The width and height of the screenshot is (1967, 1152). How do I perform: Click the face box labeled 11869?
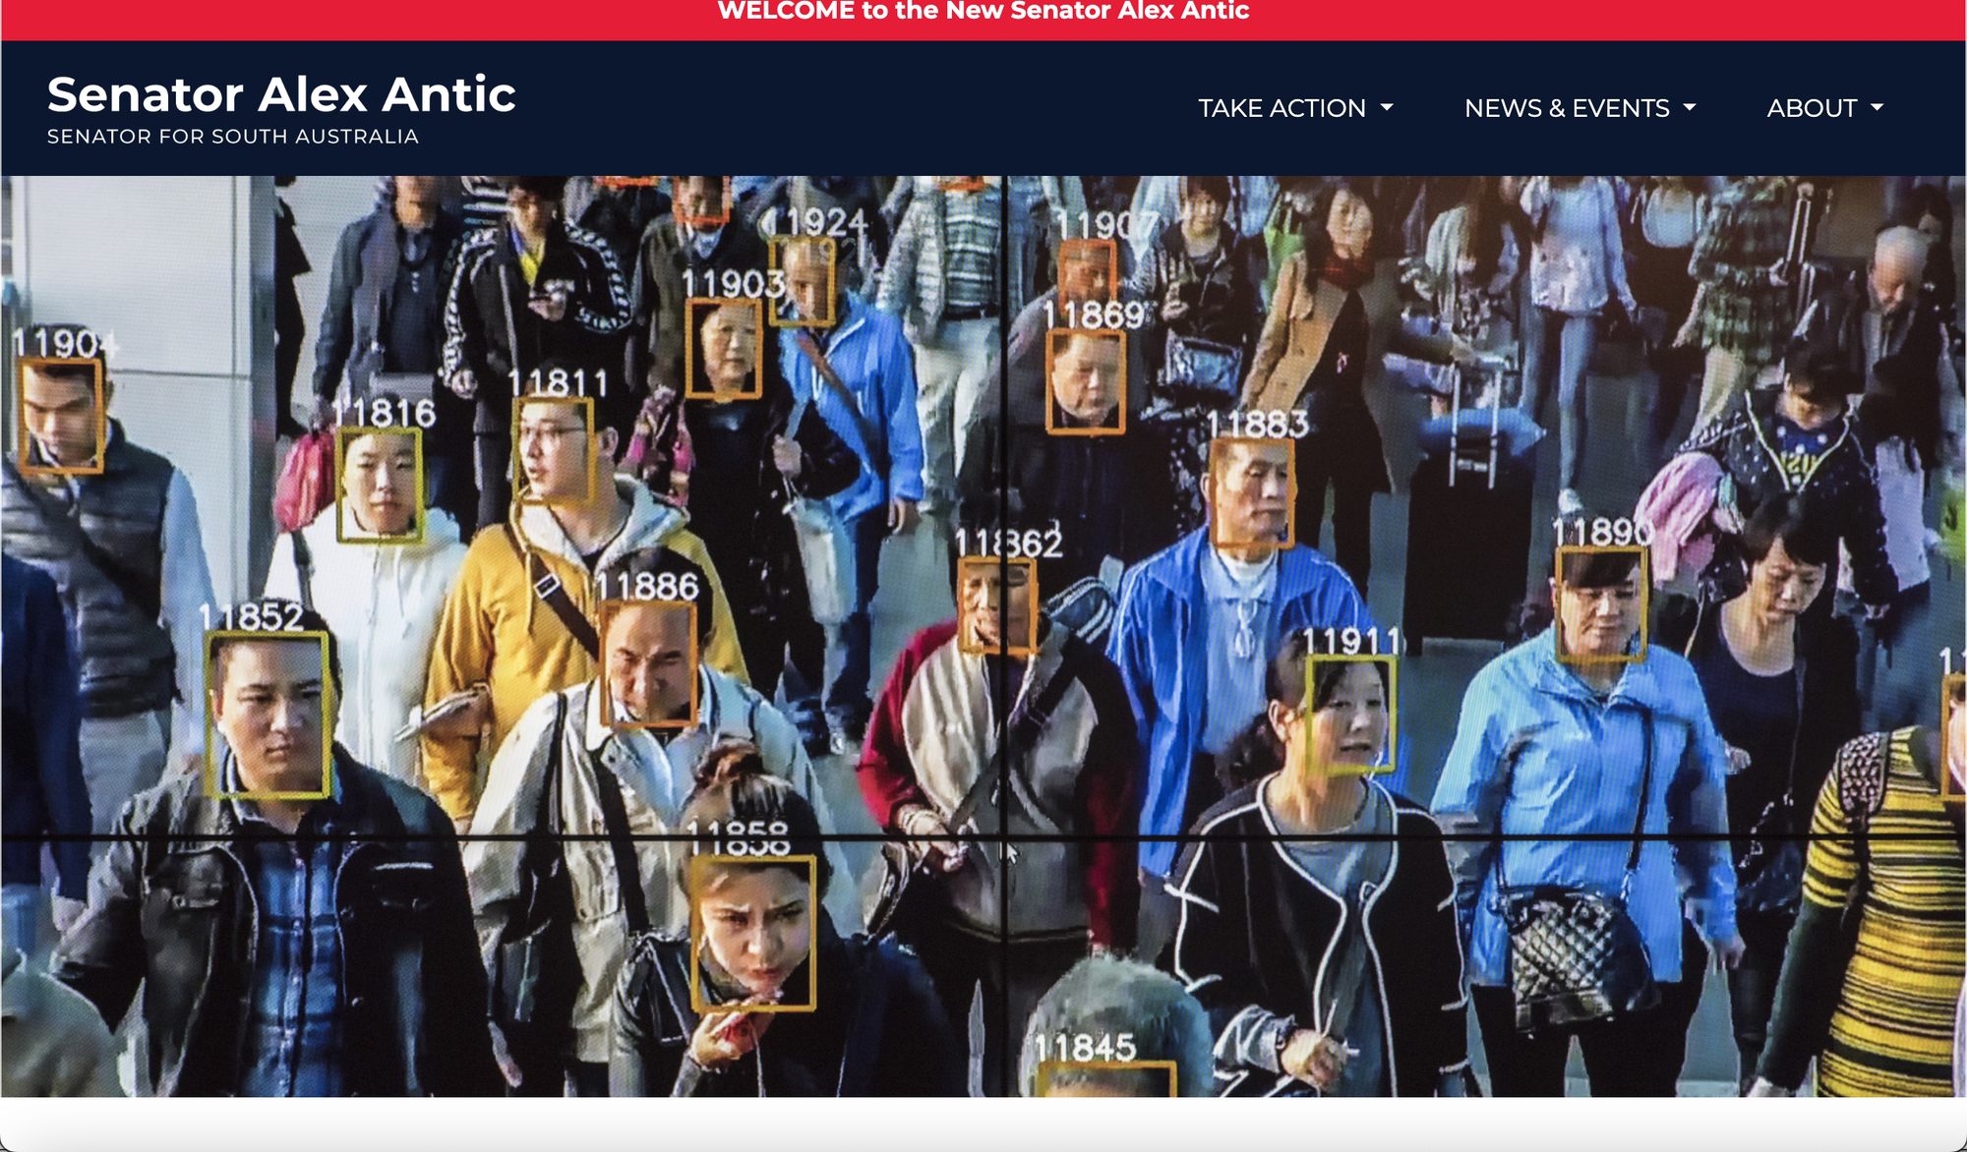1086,381
